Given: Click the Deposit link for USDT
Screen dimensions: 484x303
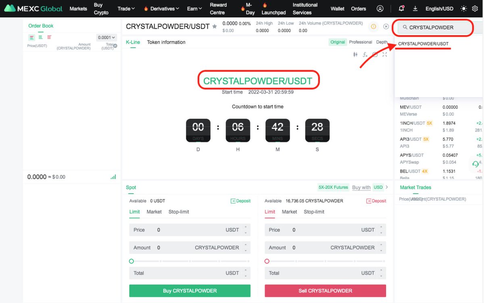Looking at the screenshot, I should click(x=240, y=201).
